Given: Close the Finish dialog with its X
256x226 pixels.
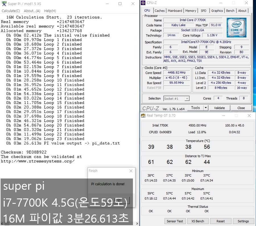Looking at the screenshot, I should click(x=131, y=171).
